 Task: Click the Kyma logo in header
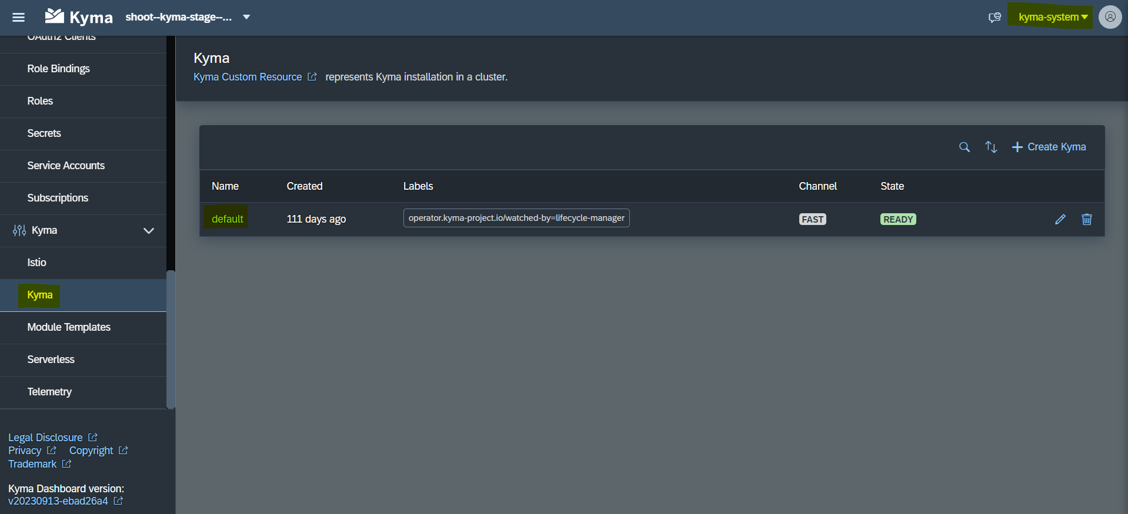coord(79,17)
